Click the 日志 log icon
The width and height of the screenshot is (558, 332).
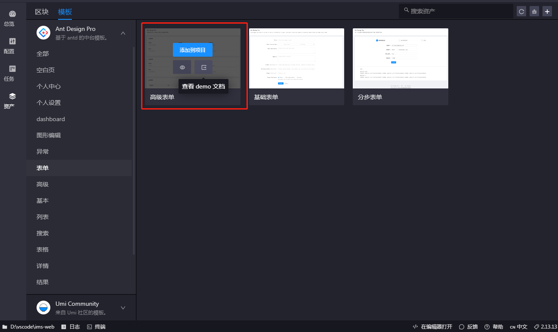[x=64, y=327]
